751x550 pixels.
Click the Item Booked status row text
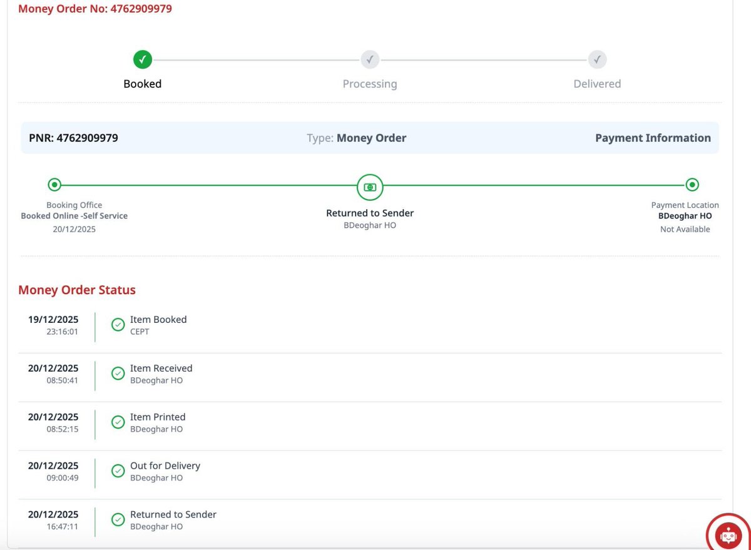158,320
